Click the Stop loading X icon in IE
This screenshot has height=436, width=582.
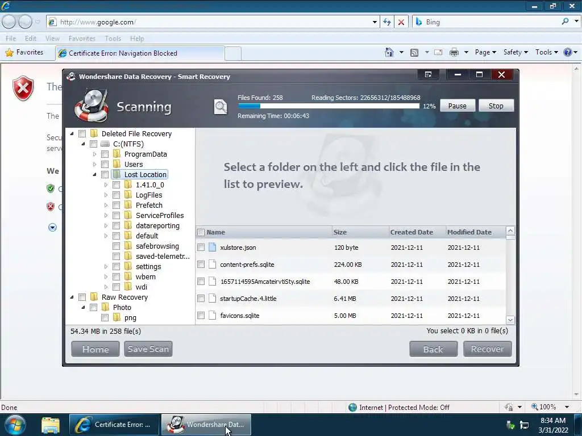[x=401, y=22]
